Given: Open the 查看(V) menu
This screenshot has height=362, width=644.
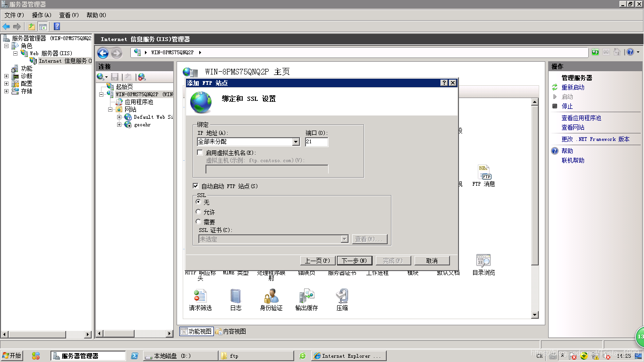Looking at the screenshot, I should click(x=69, y=15).
